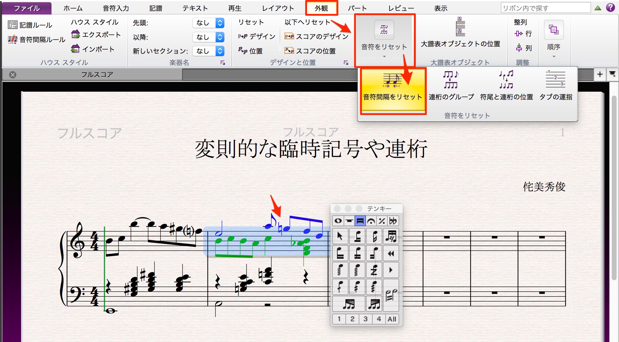Open the 以降 instrument name dropdown
Viewport: 619px width, 342px height.
point(208,37)
